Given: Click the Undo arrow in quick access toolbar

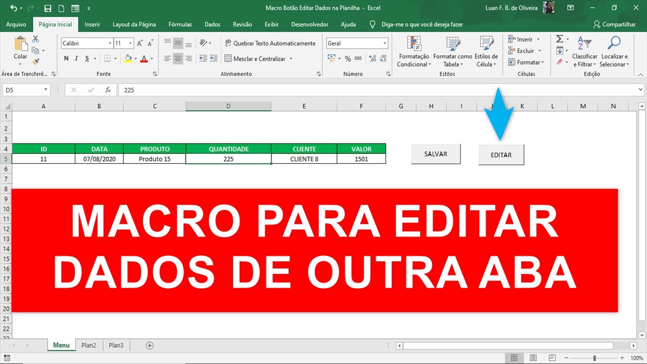Looking at the screenshot, I should [13, 8].
